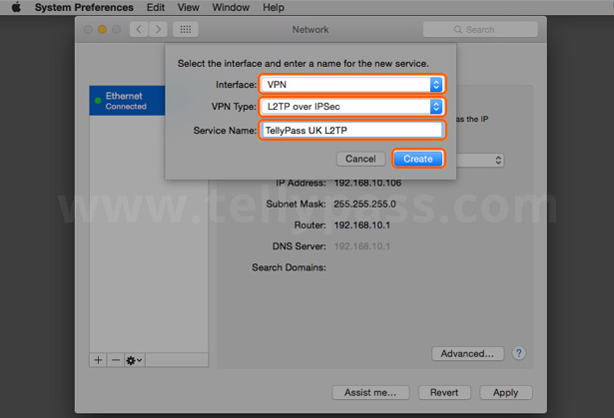This screenshot has width=614, height=418.
Task: Remove service with minus button
Action: coord(116,360)
